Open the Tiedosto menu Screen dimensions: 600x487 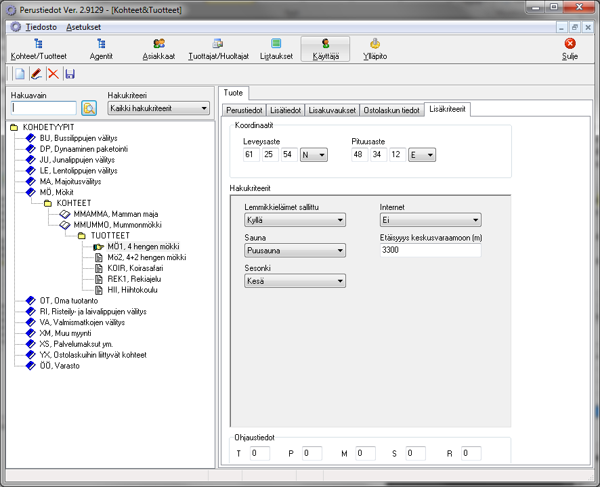[41, 27]
